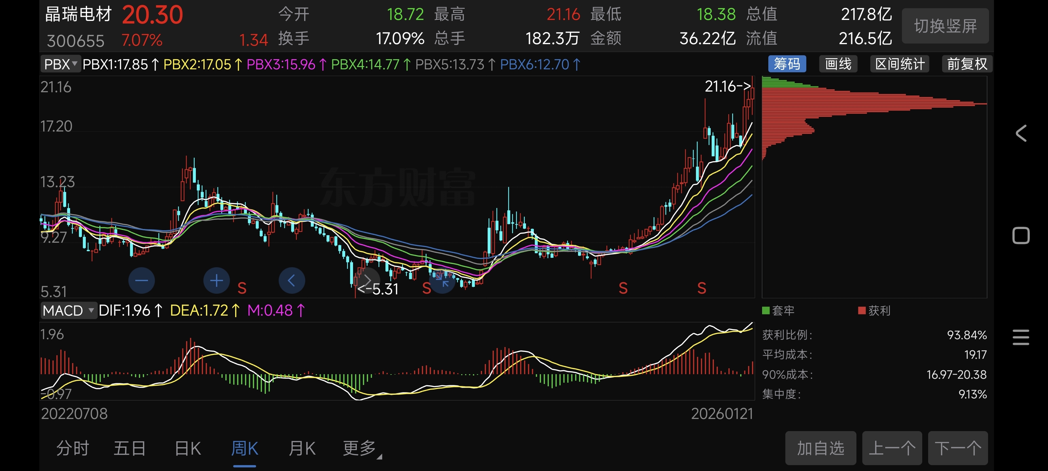
Task: Tap the Android home square button
Action: 1021,236
